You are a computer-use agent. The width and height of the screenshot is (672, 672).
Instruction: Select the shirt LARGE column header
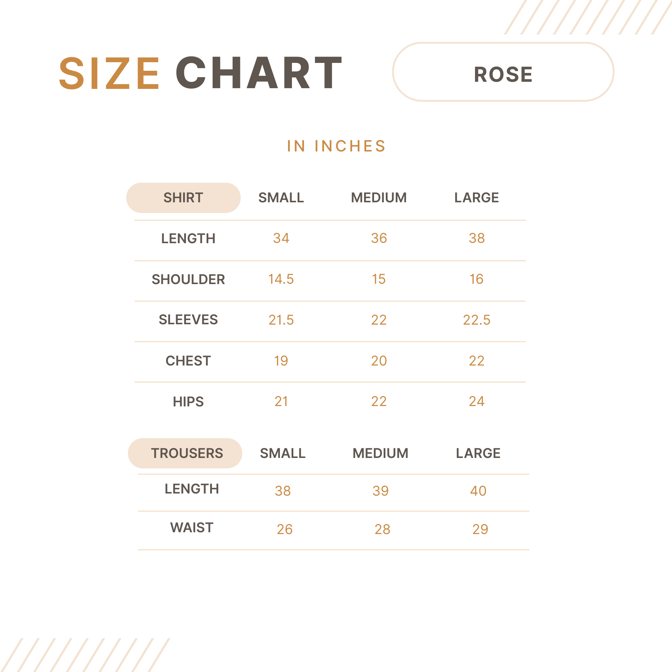476,198
